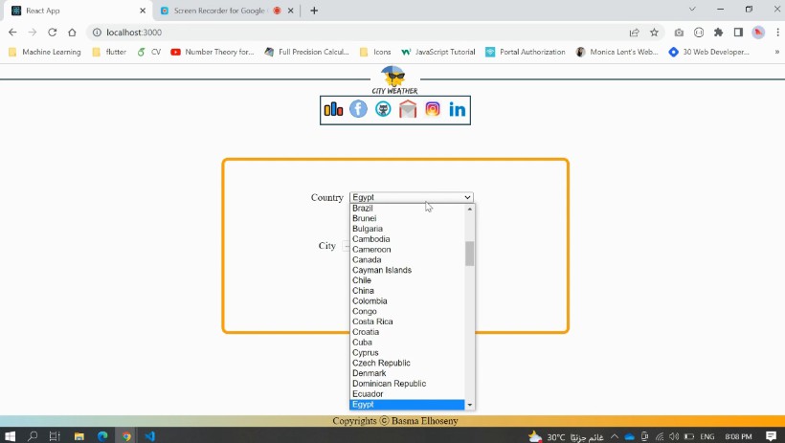Click the Facebook icon in header
785x443 pixels.
358,109
